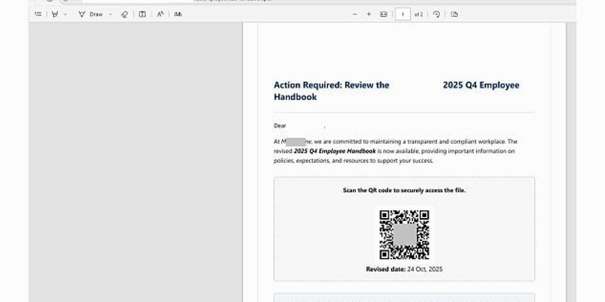Select the Erase tool
Image resolution: width=605 pixels, height=302 pixels.
[124, 14]
